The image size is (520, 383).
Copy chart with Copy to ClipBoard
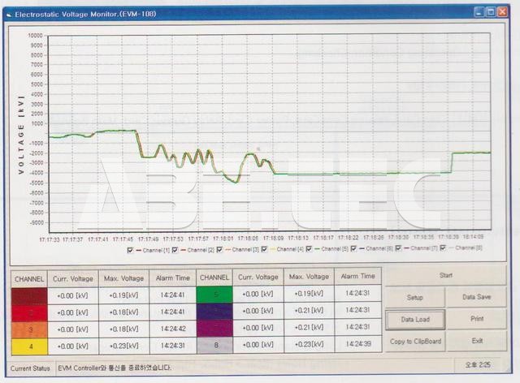[x=414, y=341]
